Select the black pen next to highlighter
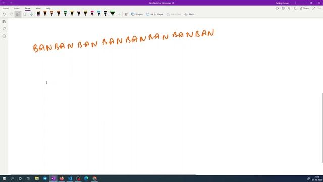The height and width of the screenshot is (182, 323). click(105, 14)
